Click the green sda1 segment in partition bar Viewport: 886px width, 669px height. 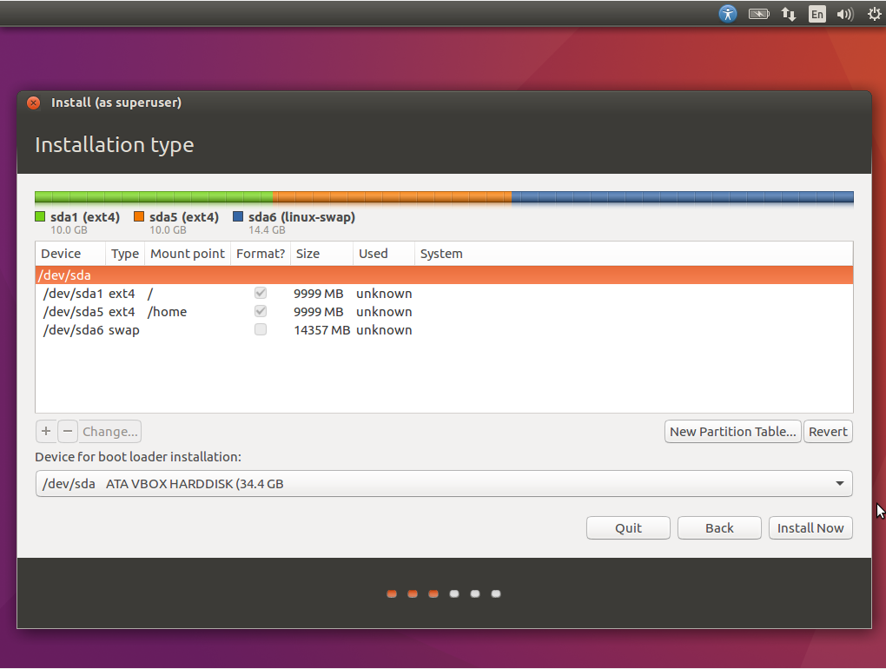[153, 197]
